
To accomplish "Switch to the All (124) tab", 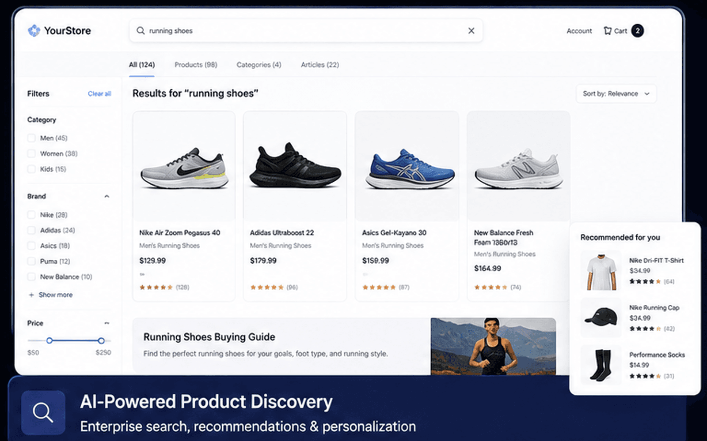I will [x=142, y=65].
